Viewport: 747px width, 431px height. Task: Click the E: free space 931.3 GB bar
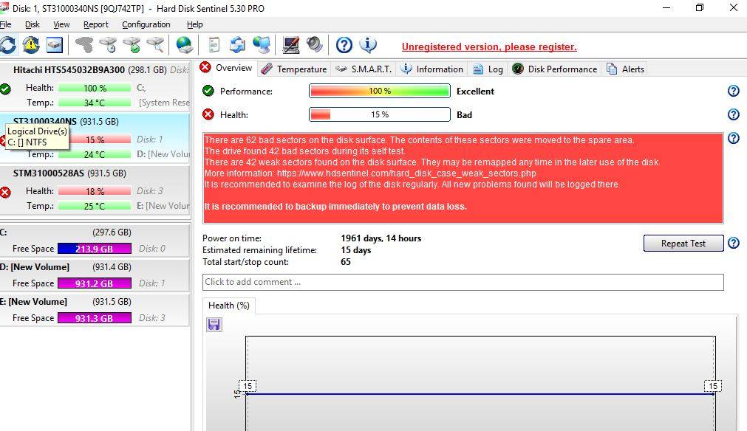click(95, 318)
